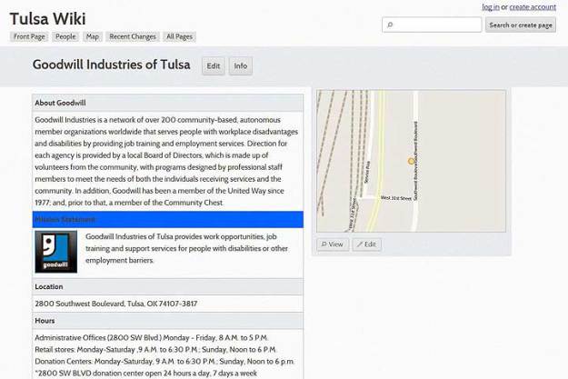This screenshot has width=568, height=379.
Task: Click the highlighted Mission Statement header
Action: tap(168, 220)
